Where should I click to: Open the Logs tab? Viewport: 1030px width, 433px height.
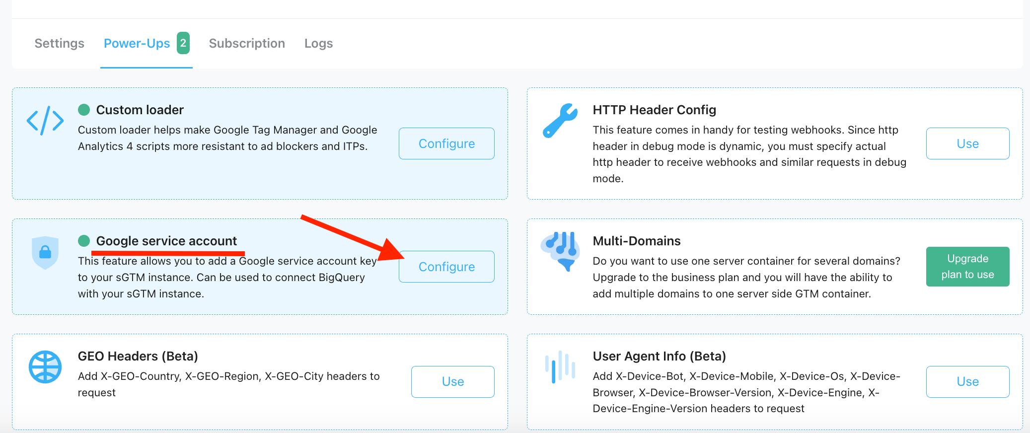[319, 43]
